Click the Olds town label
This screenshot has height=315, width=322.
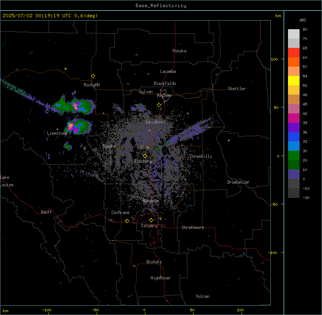click(x=145, y=147)
